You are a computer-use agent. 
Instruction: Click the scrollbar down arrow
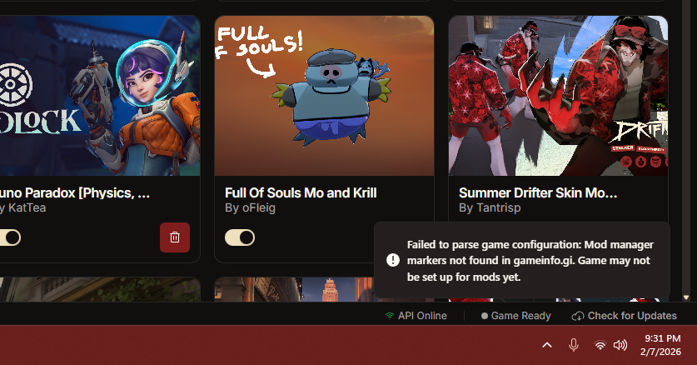[x=686, y=297]
